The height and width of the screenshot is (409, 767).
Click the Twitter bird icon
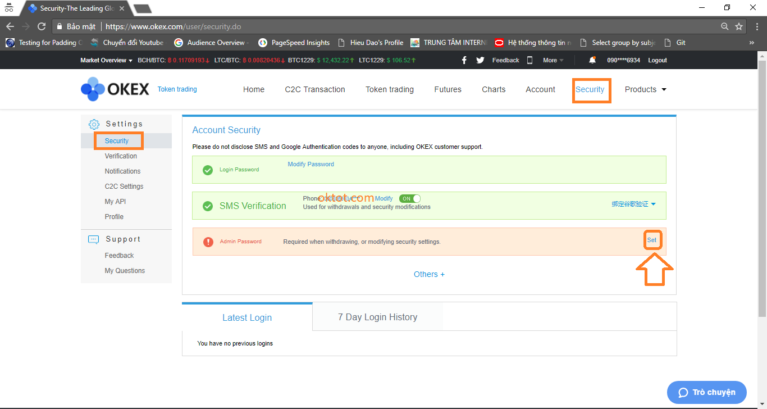[x=480, y=60]
